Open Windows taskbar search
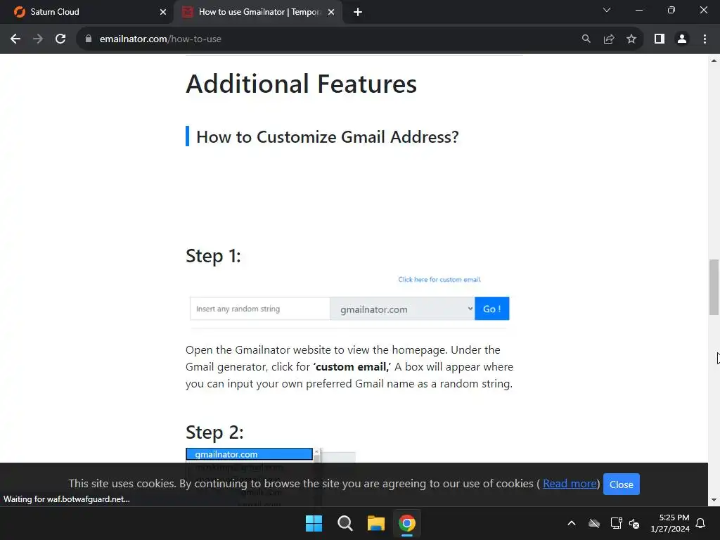The image size is (720, 540). pos(345,523)
